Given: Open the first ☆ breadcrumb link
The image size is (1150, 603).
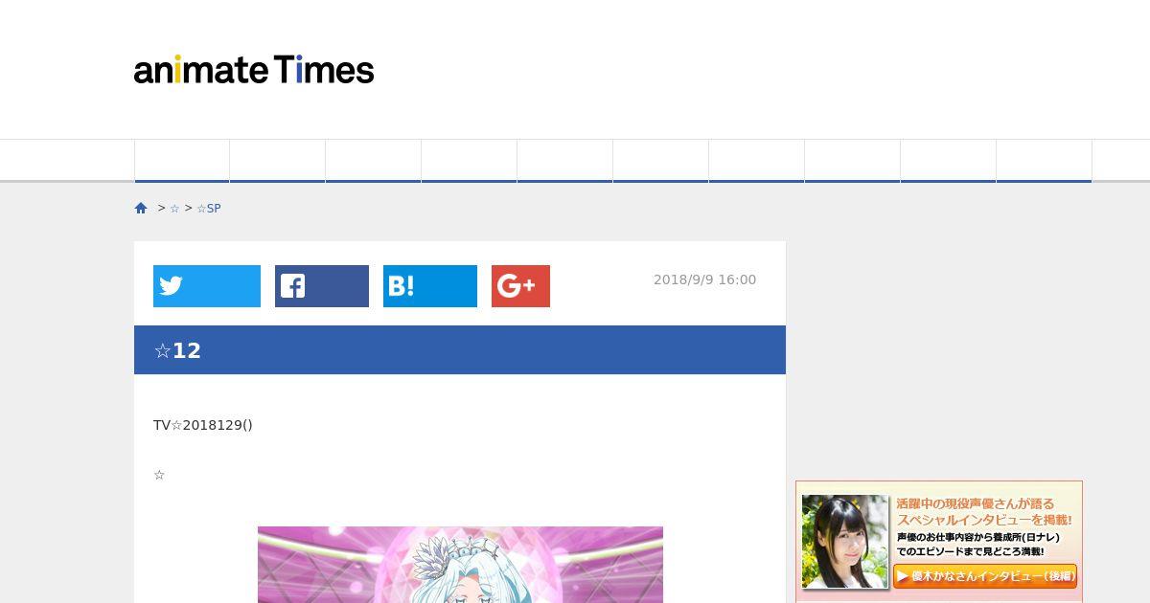Looking at the screenshot, I should point(174,209).
